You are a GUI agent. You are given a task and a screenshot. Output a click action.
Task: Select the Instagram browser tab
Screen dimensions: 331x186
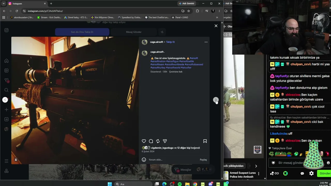[x=27, y=4]
